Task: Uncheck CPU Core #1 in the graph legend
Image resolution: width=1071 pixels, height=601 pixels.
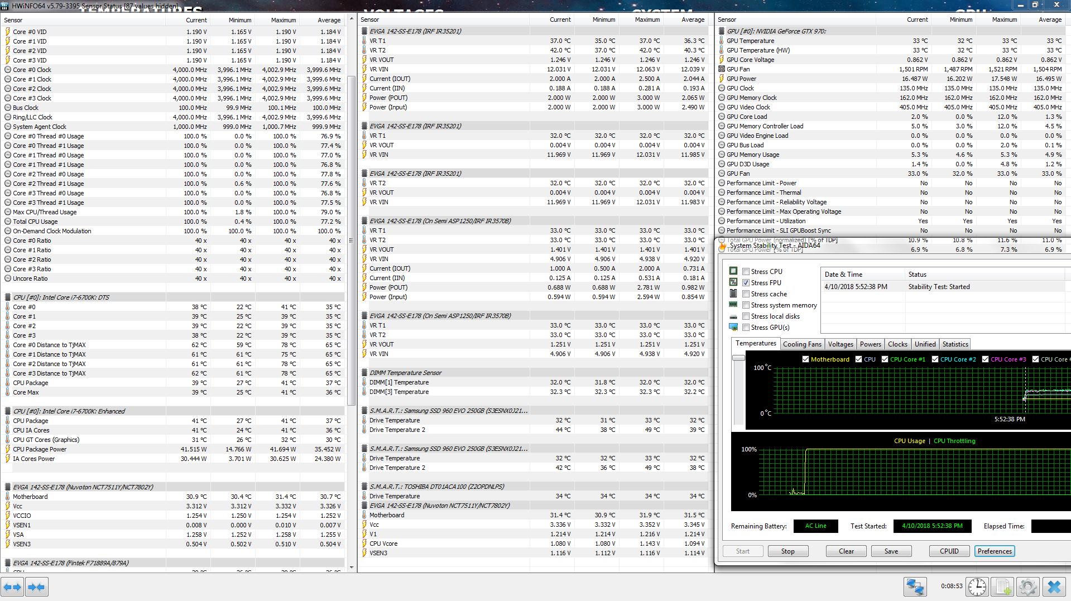Action: [885, 359]
